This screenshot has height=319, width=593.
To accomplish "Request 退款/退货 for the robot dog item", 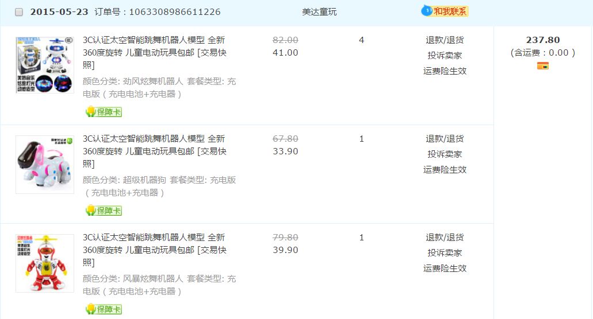I will 445,139.
